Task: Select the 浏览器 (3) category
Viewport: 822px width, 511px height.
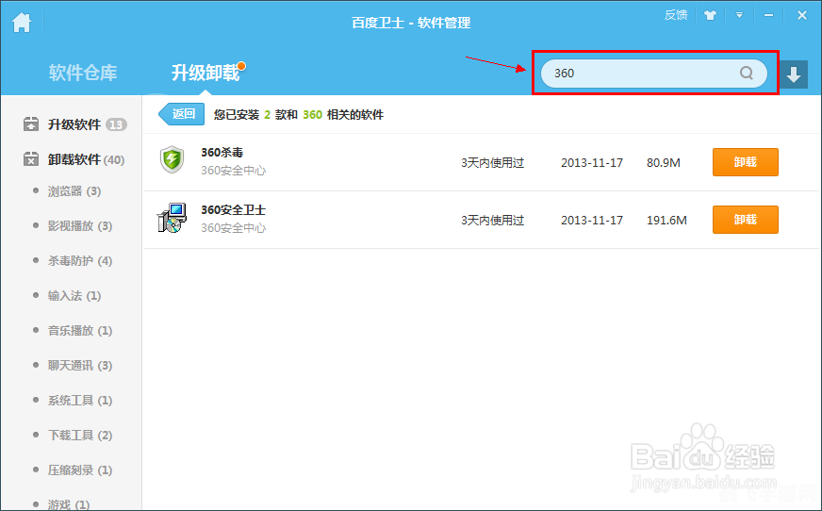Action: 74,191
